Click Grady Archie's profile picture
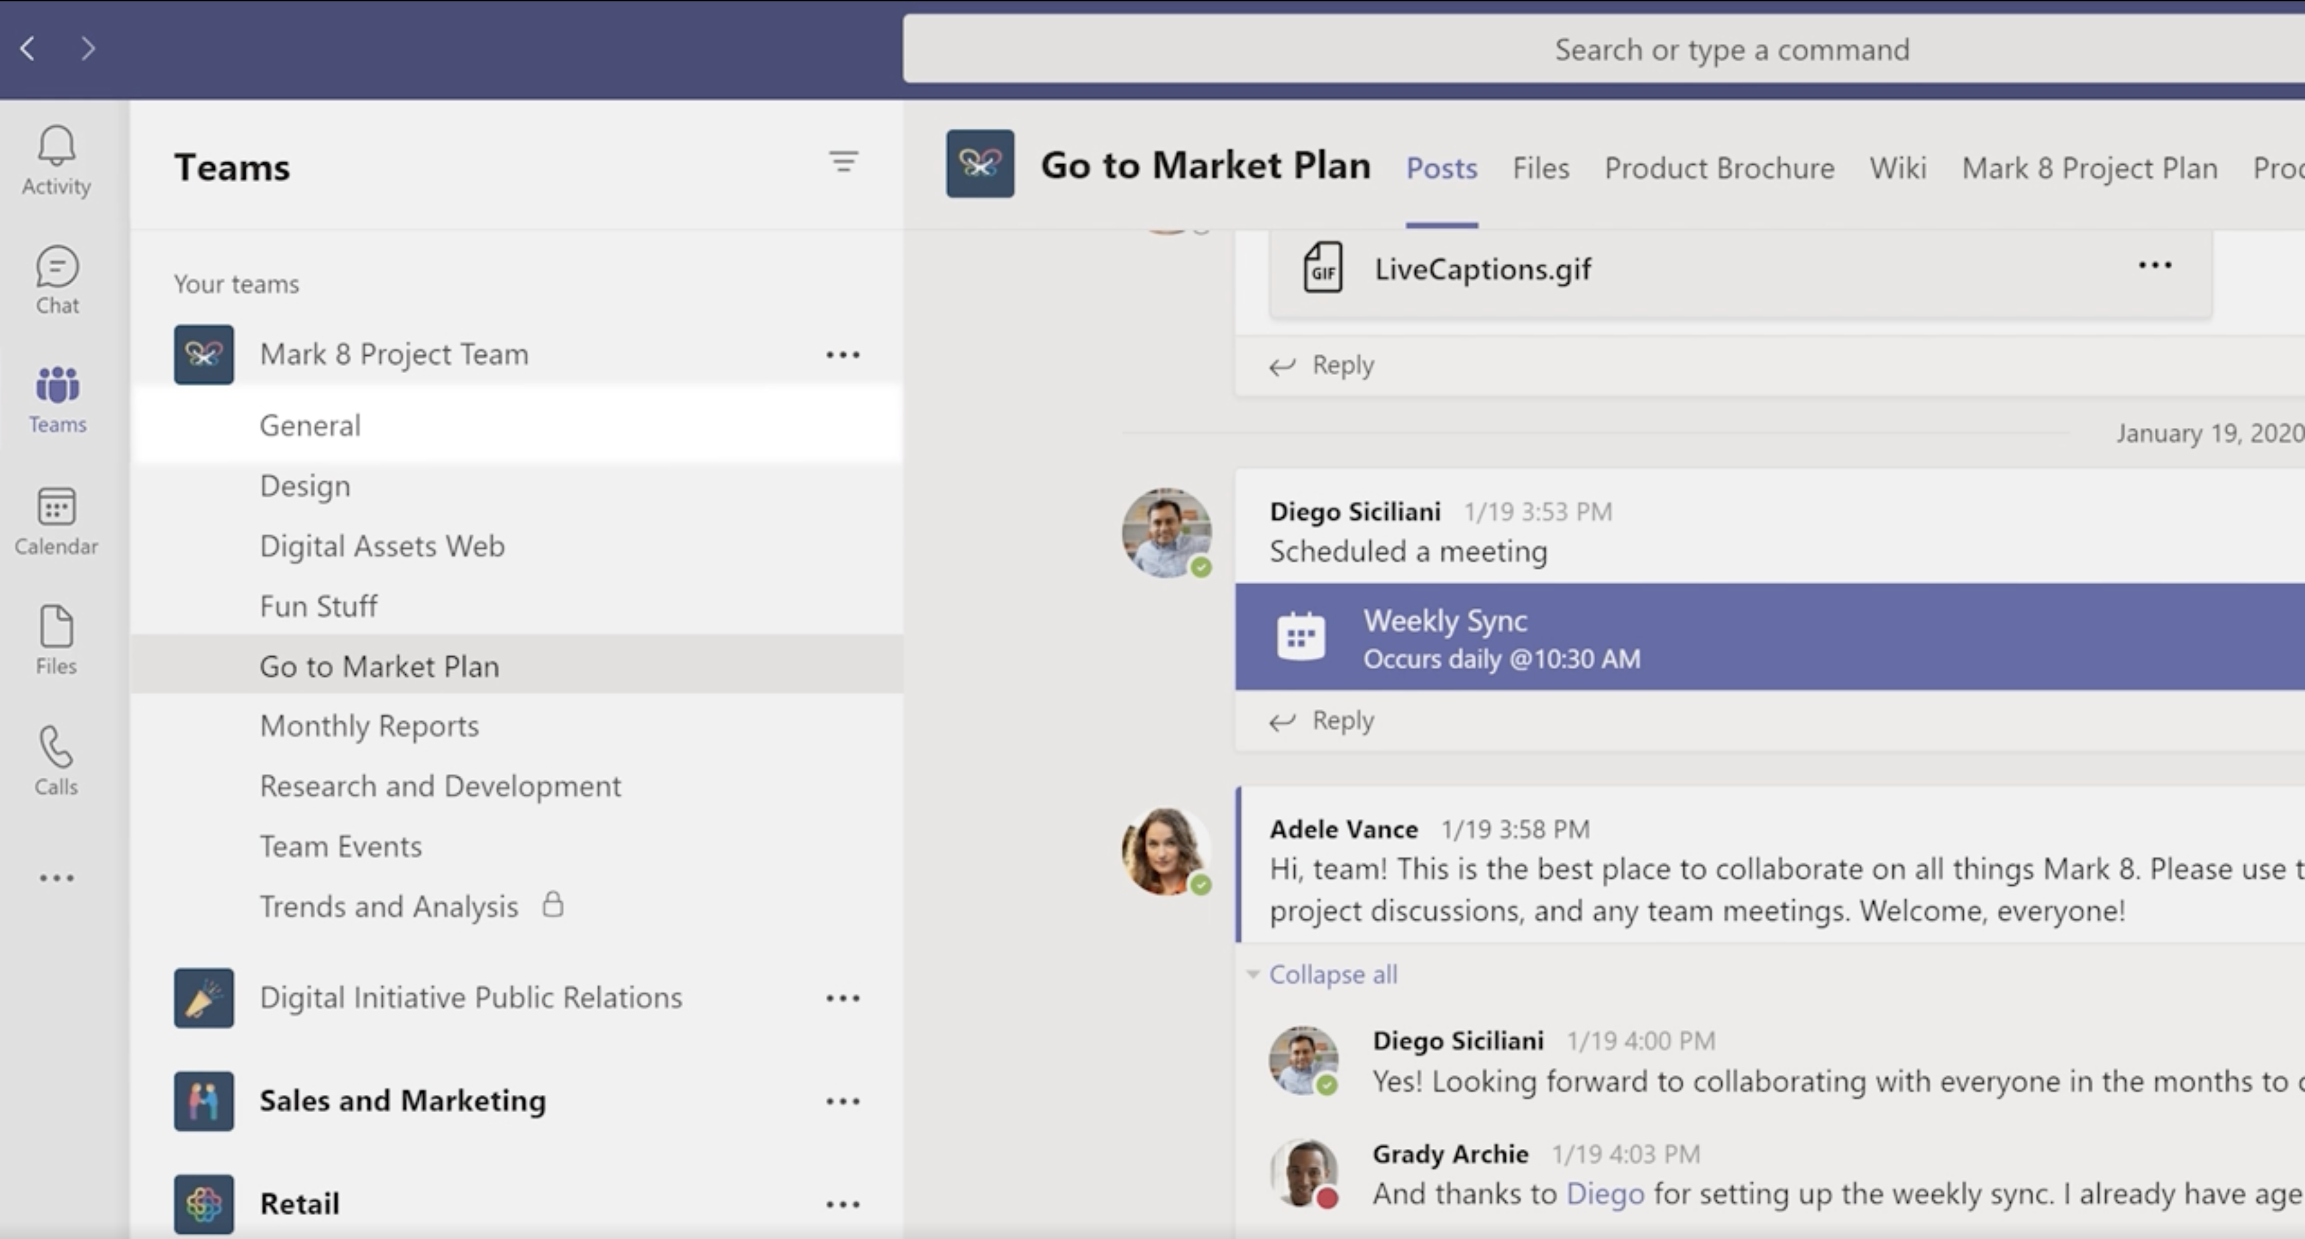2305x1239 pixels. point(1303,1174)
